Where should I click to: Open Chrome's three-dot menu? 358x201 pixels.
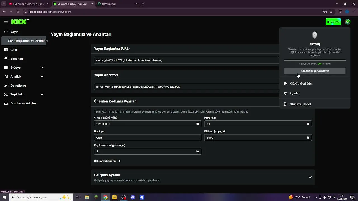[354, 12]
